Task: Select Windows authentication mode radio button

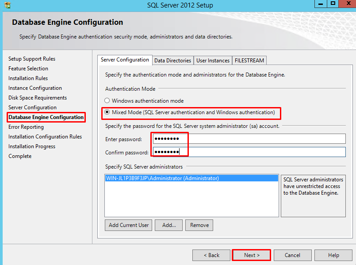Action: tap(107, 100)
